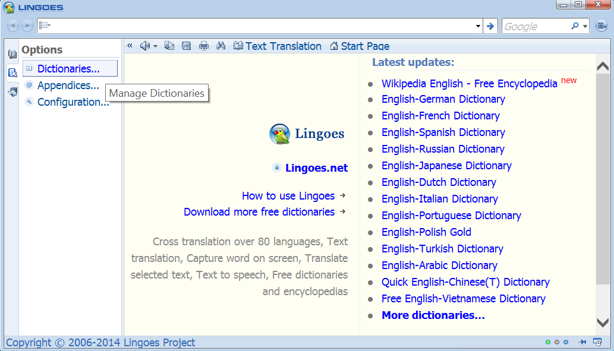This screenshot has width=614, height=351.
Task: Click the blue Go arrow next to the search box
Action: tap(490, 26)
